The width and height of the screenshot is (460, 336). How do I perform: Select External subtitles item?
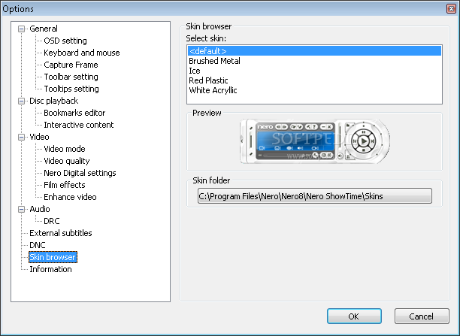tap(61, 233)
